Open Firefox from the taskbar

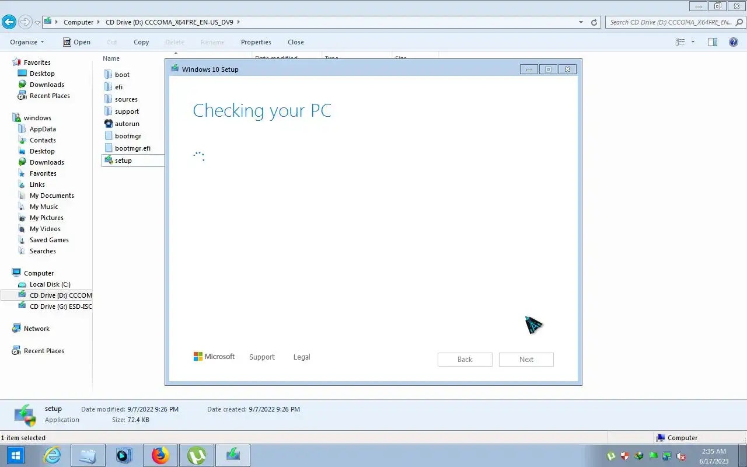160,455
